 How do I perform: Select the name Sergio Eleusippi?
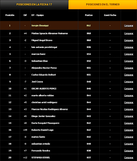tap(40, 26)
